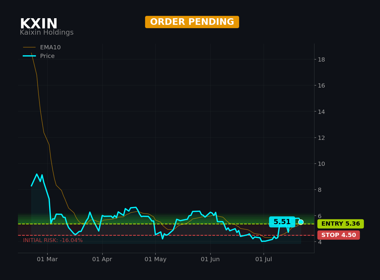Click the STOP 4.50 label
380x280 pixels.
click(339, 235)
